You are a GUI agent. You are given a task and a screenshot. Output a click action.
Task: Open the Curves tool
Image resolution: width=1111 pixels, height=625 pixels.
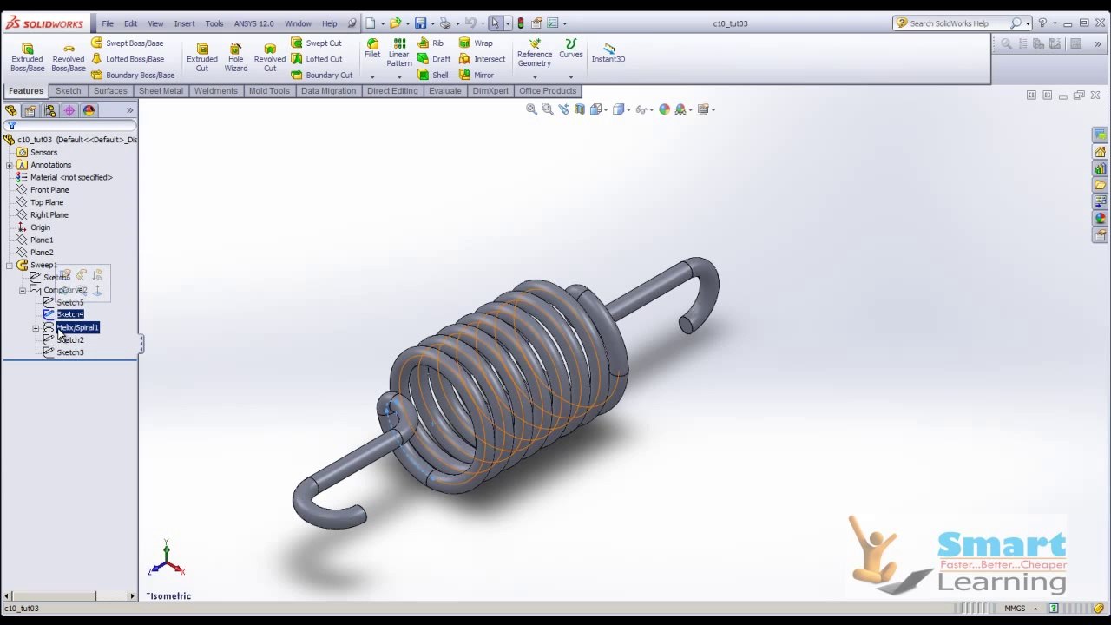(571, 49)
